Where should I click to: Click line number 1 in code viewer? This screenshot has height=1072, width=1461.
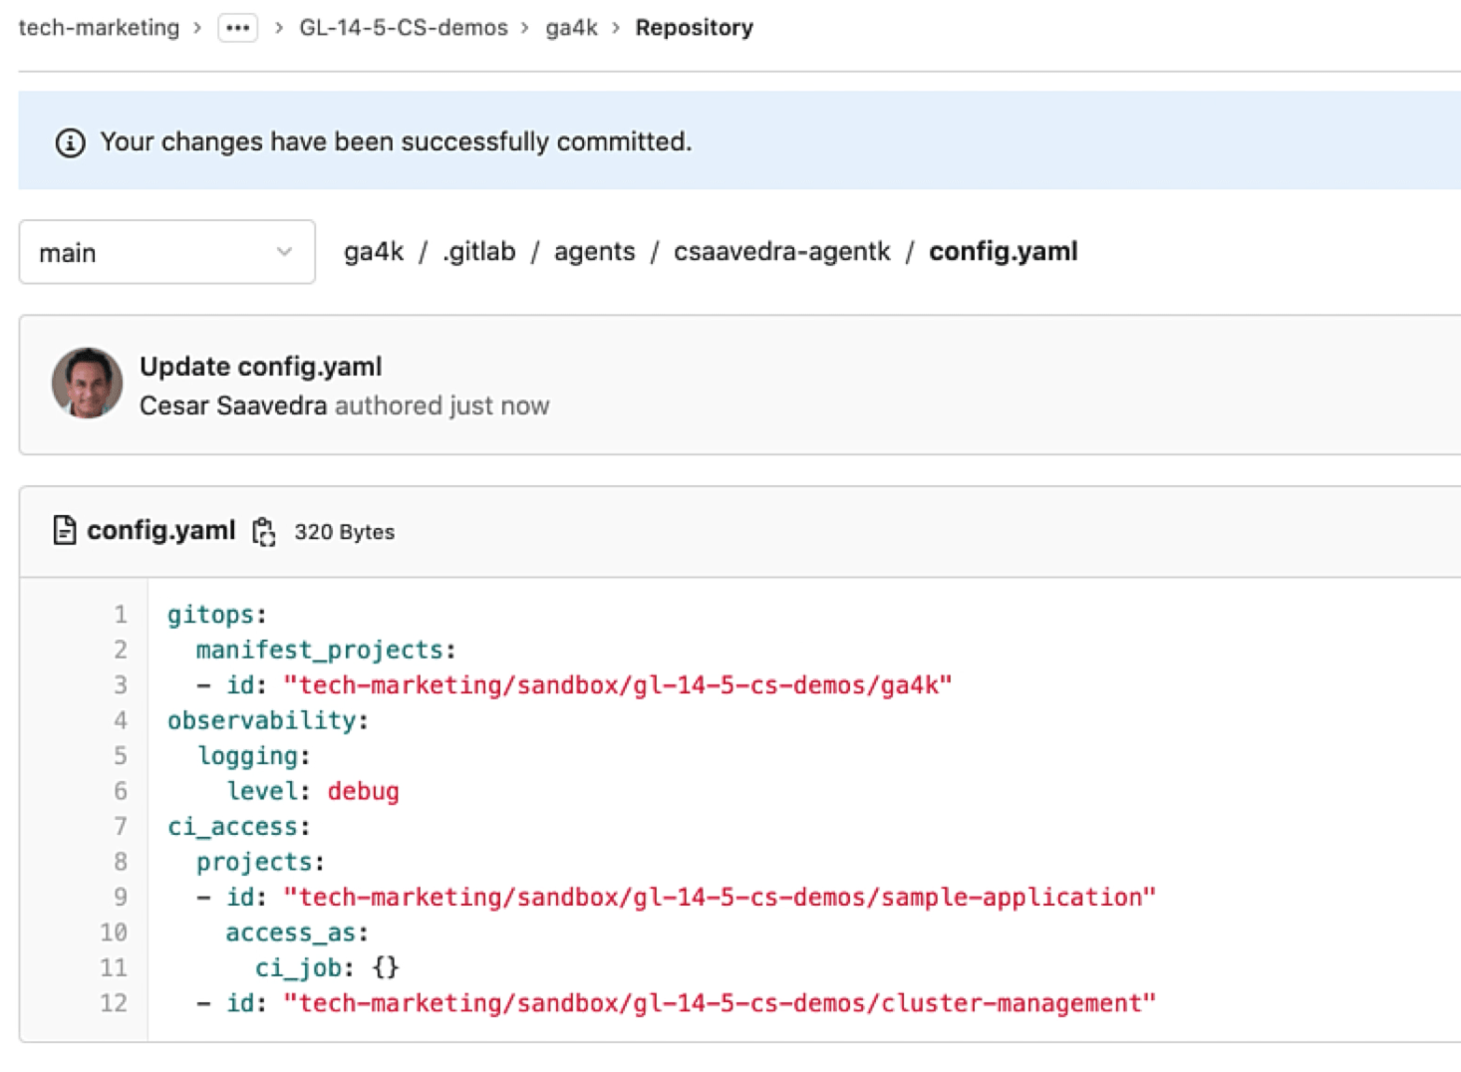(121, 615)
